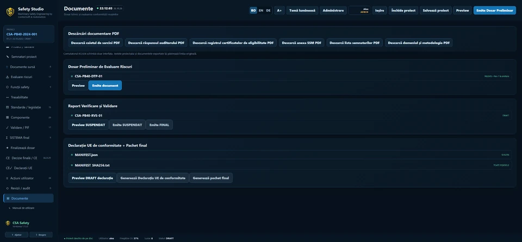Click Emite FINAL button
This screenshot has height=242, width=522.
pyautogui.click(x=159, y=125)
